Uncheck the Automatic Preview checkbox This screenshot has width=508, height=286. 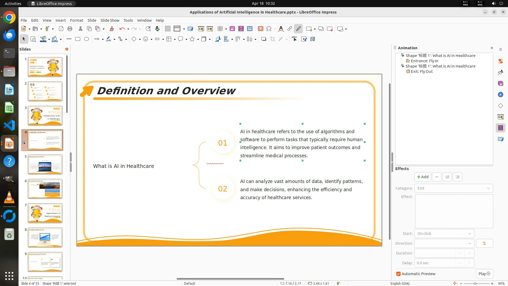click(x=398, y=274)
